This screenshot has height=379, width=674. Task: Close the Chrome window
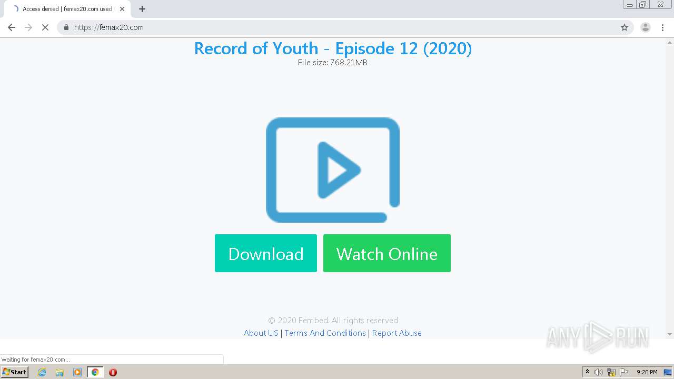pyautogui.click(x=660, y=5)
